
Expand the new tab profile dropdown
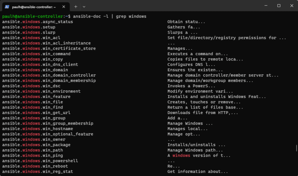pyautogui.click(x=84, y=6)
